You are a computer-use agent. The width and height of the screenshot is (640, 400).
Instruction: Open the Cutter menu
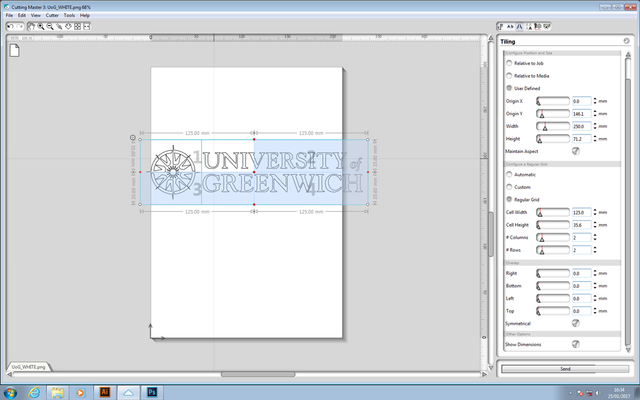click(x=52, y=15)
